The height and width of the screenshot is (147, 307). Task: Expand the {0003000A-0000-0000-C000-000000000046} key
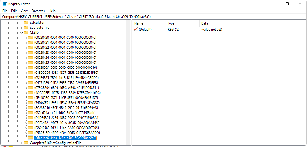coord(26,68)
